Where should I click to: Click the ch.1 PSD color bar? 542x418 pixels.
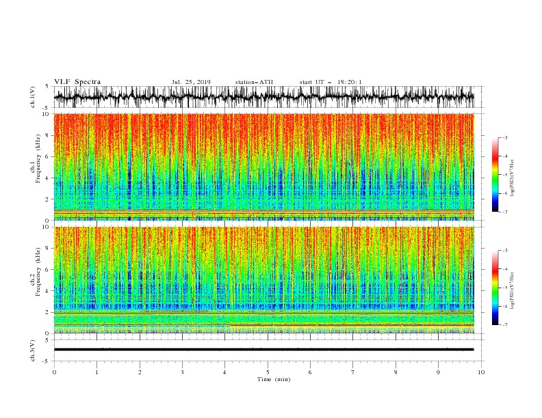495,175
